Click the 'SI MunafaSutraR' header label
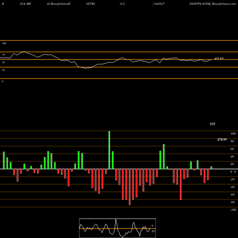 (59, 4)
